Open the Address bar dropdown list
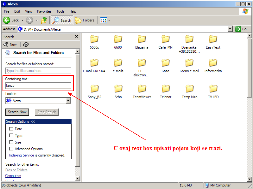 coord(230,29)
